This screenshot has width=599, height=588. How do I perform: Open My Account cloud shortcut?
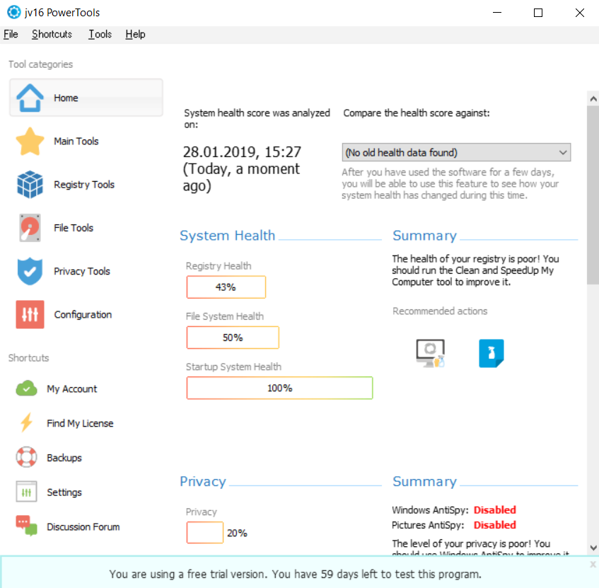(26, 388)
